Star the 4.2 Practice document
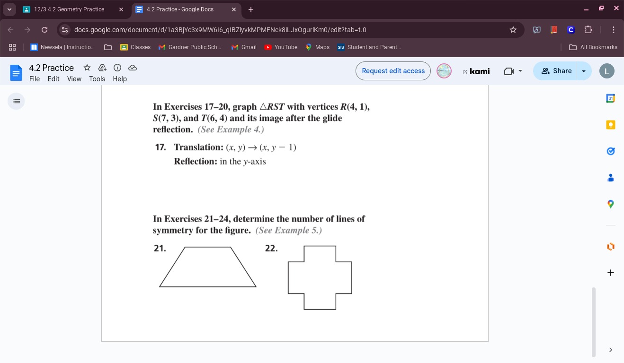The image size is (624, 363). [87, 68]
